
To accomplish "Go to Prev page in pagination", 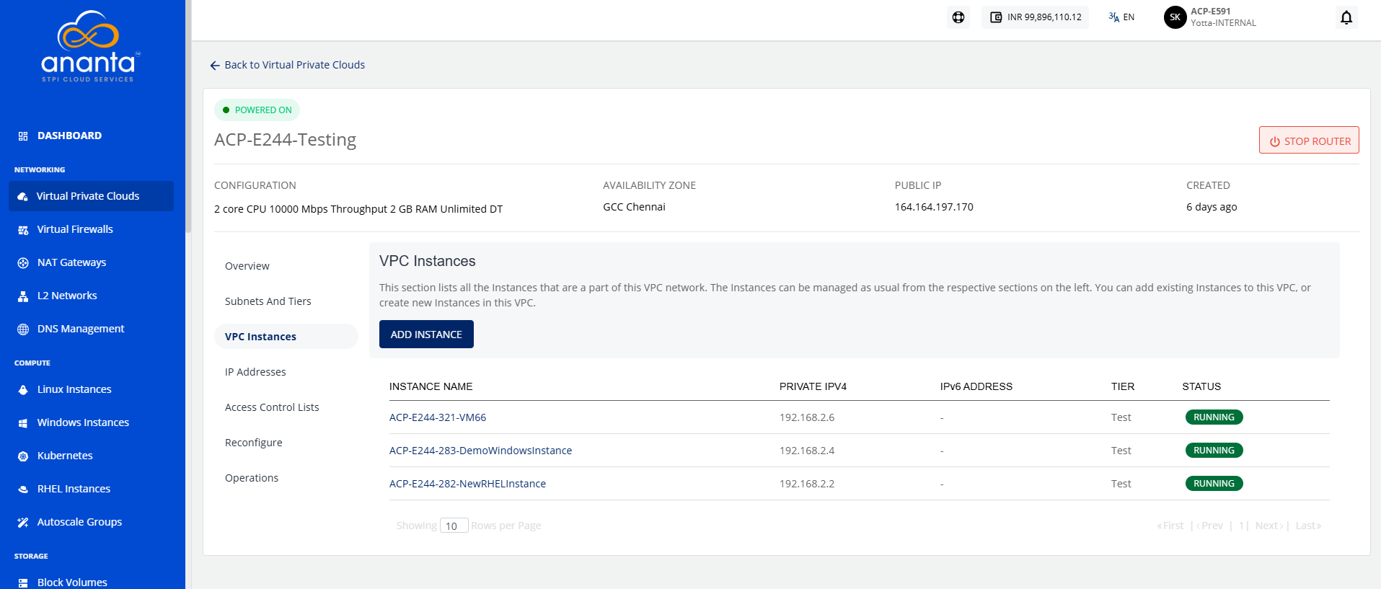I will coord(1209,526).
